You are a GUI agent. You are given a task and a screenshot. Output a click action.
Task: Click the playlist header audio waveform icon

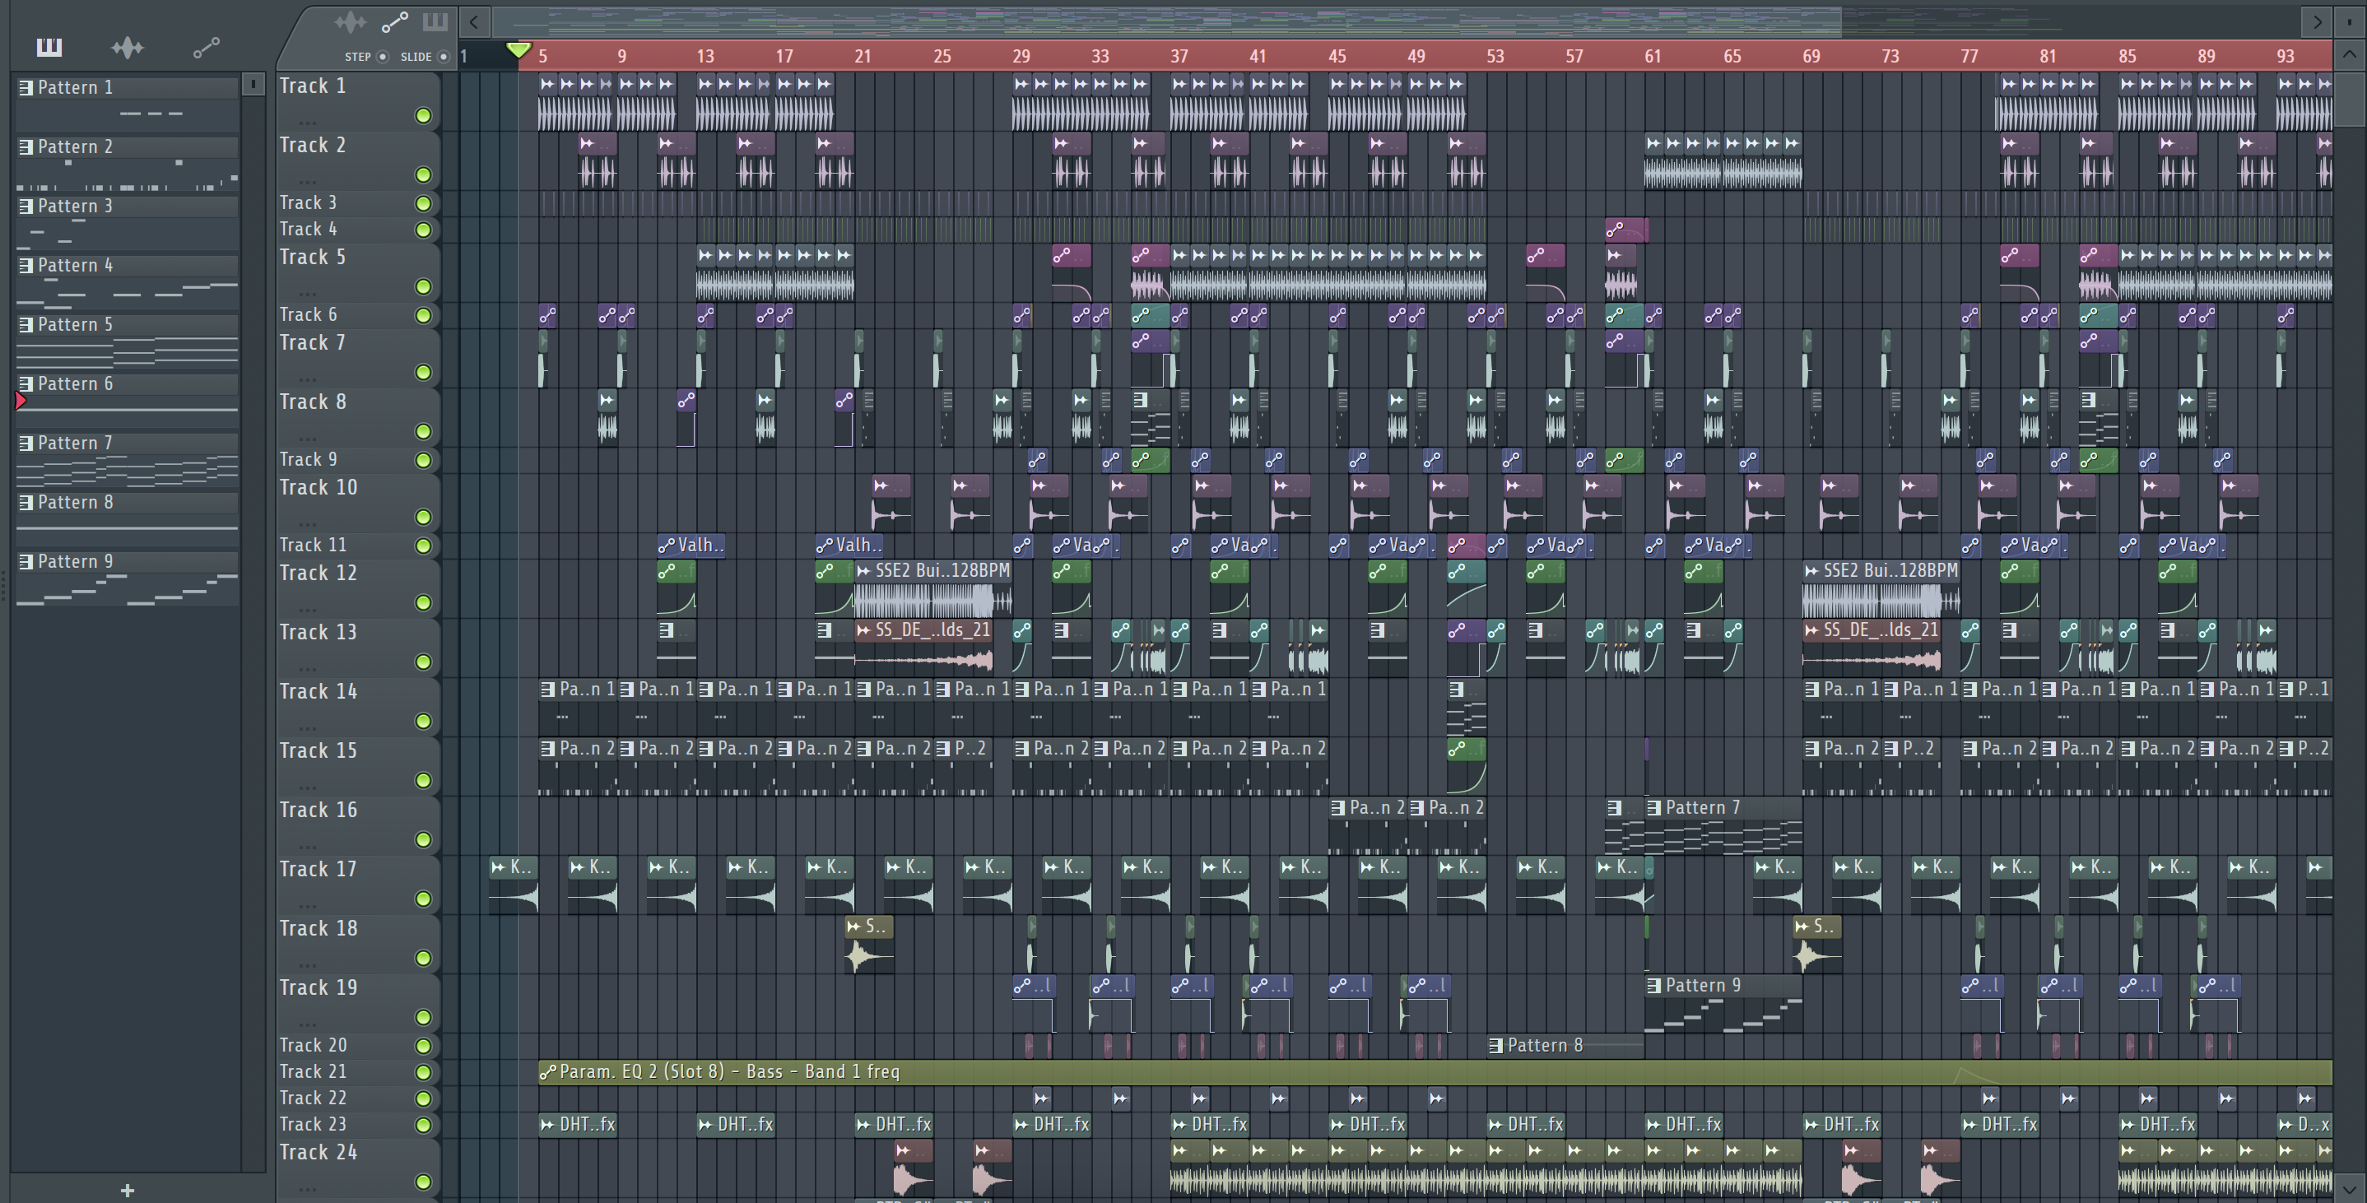click(x=350, y=22)
